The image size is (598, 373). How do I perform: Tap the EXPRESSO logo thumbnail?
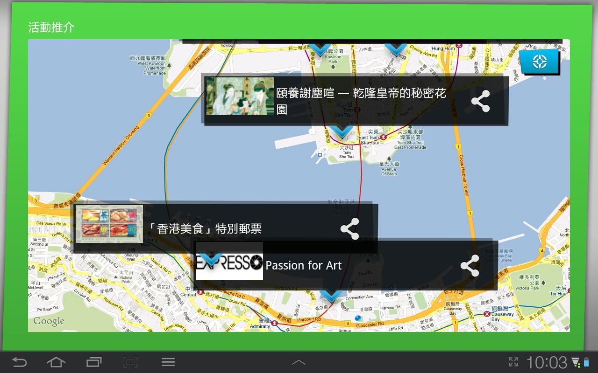[228, 265]
